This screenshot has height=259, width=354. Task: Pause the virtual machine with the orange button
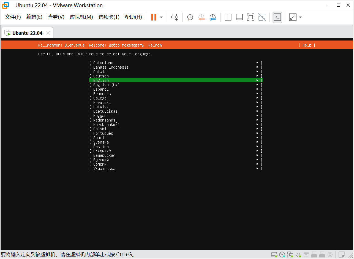(154, 17)
